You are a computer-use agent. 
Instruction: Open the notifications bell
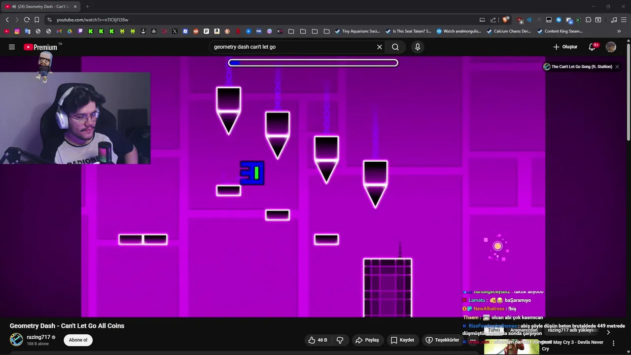coord(592,47)
